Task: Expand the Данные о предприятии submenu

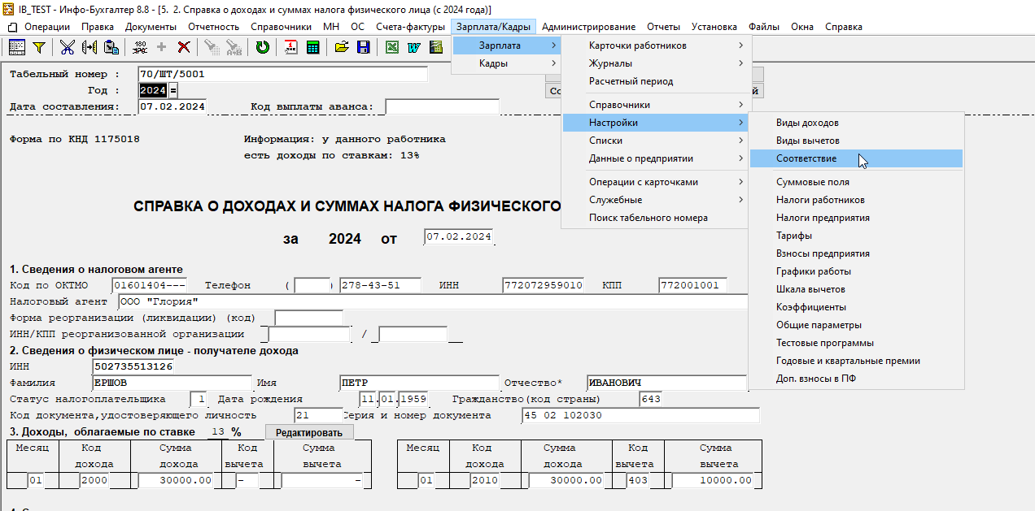Action: point(655,158)
